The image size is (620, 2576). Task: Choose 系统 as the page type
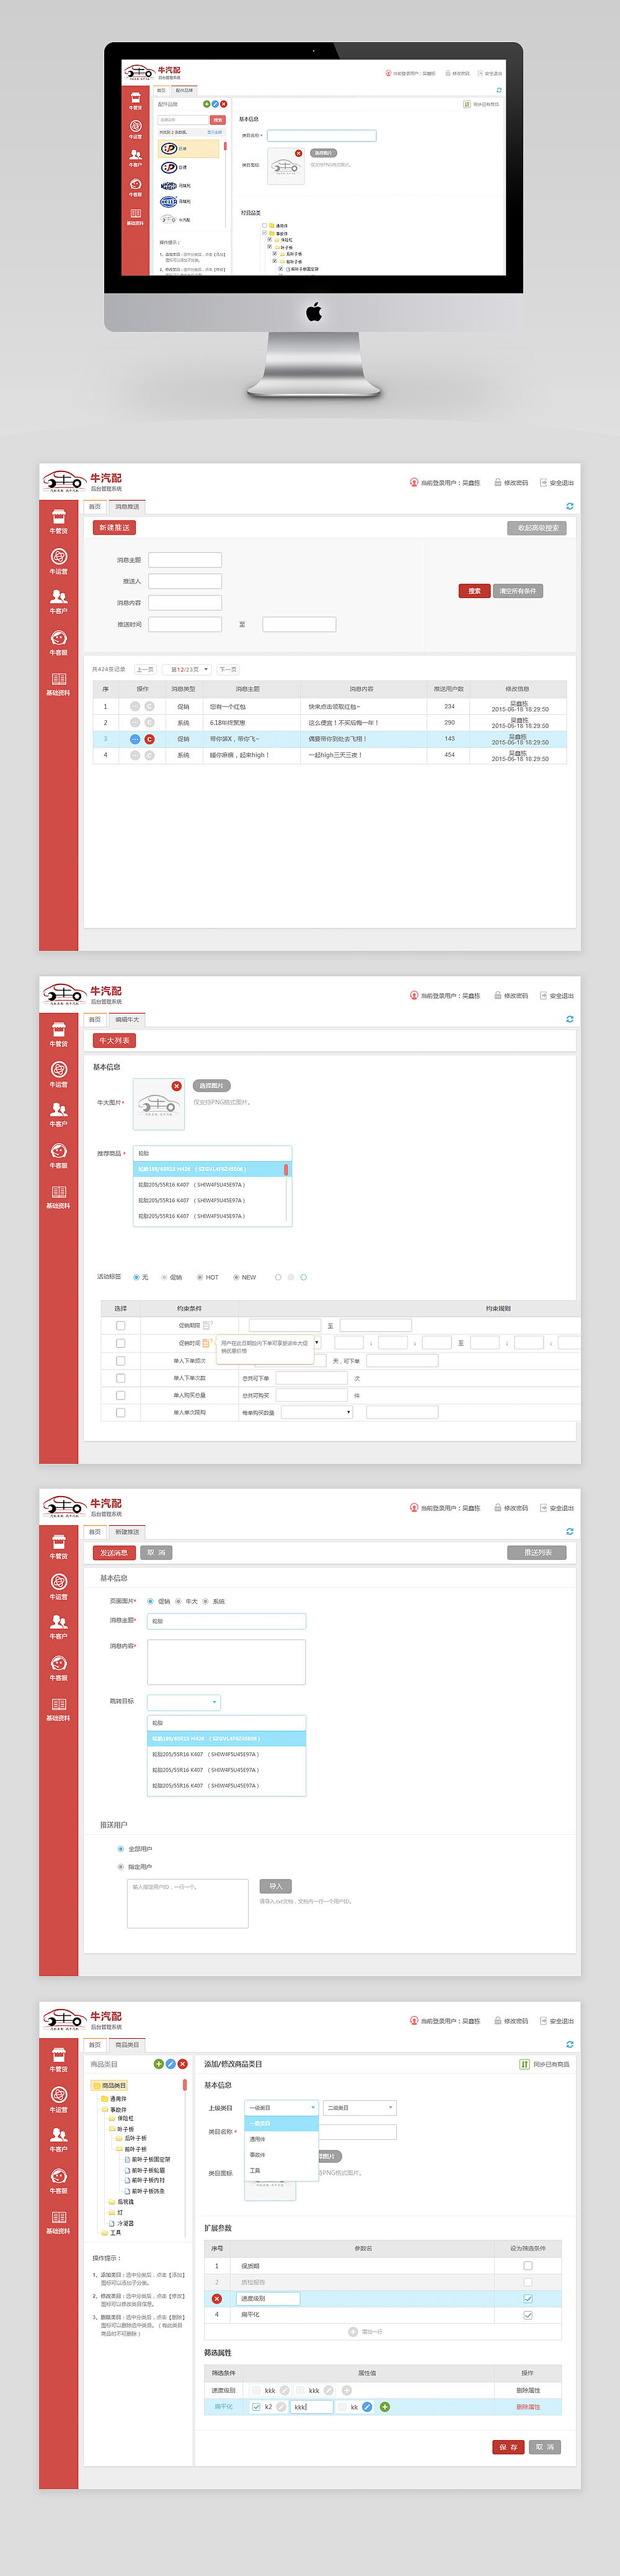pyautogui.click(x=214, y=1601)
